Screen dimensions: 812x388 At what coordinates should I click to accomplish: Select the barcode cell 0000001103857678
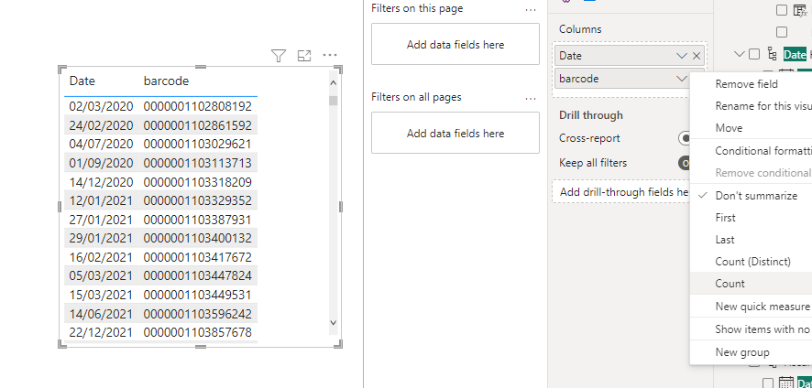198,332
